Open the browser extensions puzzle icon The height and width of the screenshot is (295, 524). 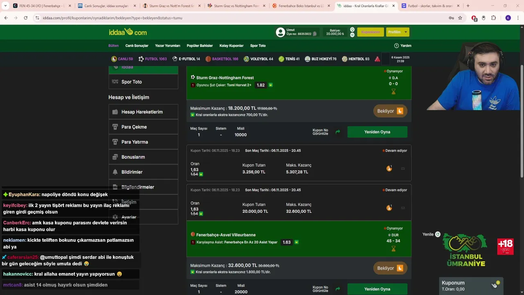(493, 18)
